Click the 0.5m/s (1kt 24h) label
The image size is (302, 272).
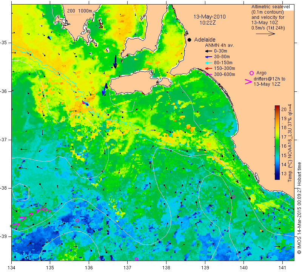pyautogui.click(x=268, y=28)
